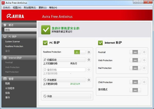Open Realtime Protection settings gear

click(x=89, y=52)
